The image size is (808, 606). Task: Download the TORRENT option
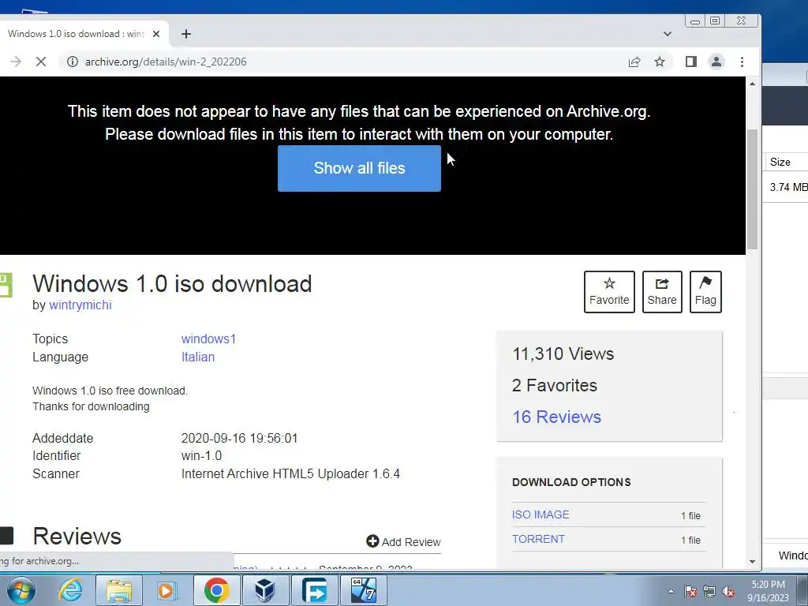538,539
